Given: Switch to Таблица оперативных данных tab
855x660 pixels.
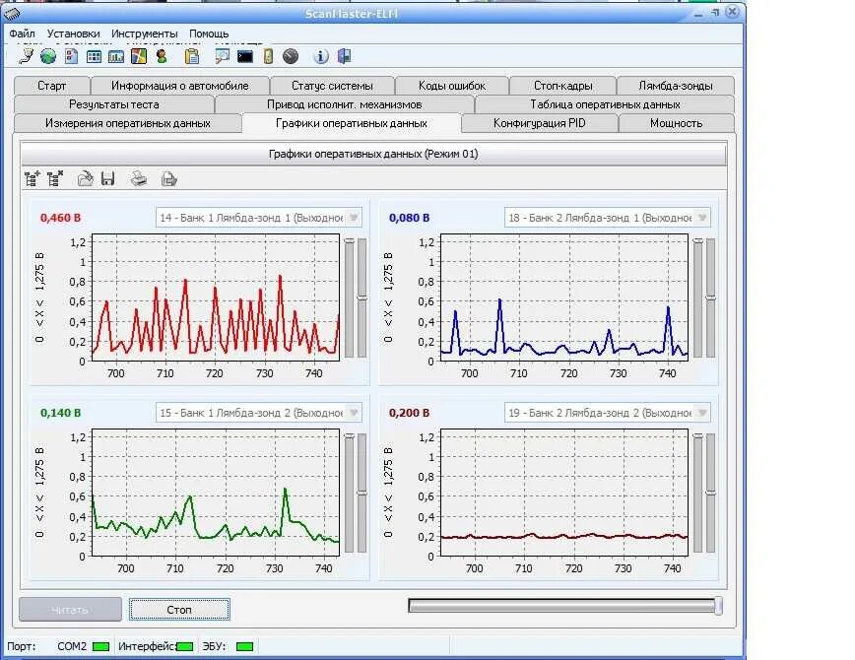Looking at the screenshot, I should [605, 104].
